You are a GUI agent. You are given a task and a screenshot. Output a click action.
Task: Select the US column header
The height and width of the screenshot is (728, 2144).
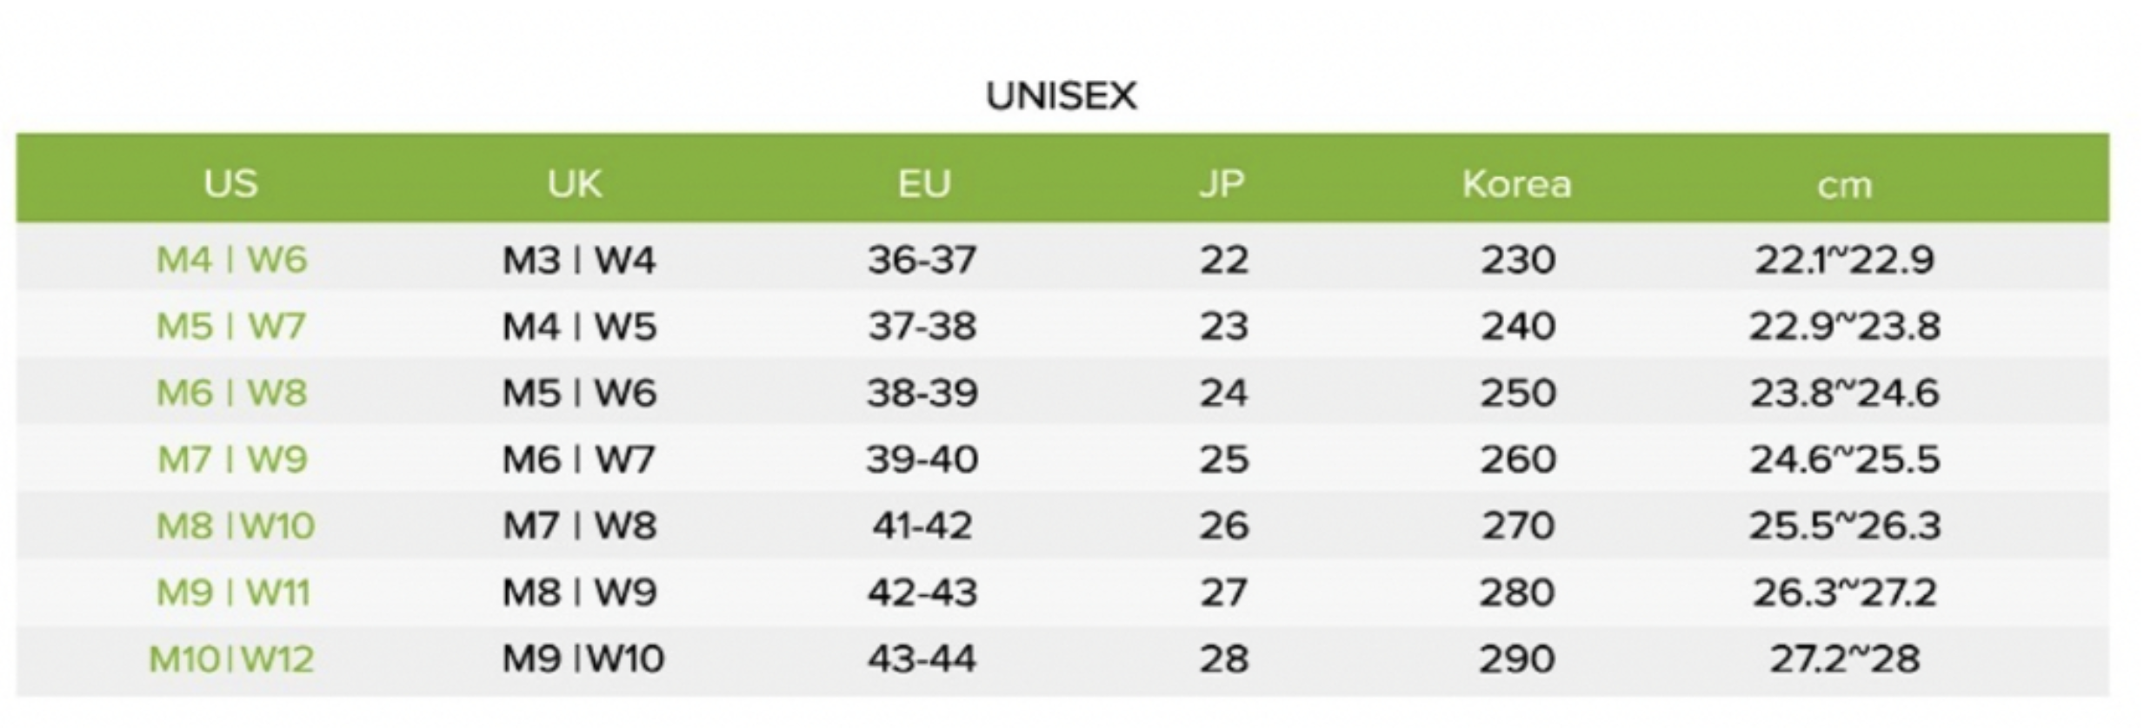[x=231, y=184]
